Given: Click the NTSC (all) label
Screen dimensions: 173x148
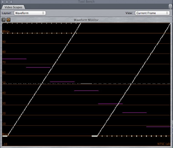Looking at the screenshot, I should point(164,144).
